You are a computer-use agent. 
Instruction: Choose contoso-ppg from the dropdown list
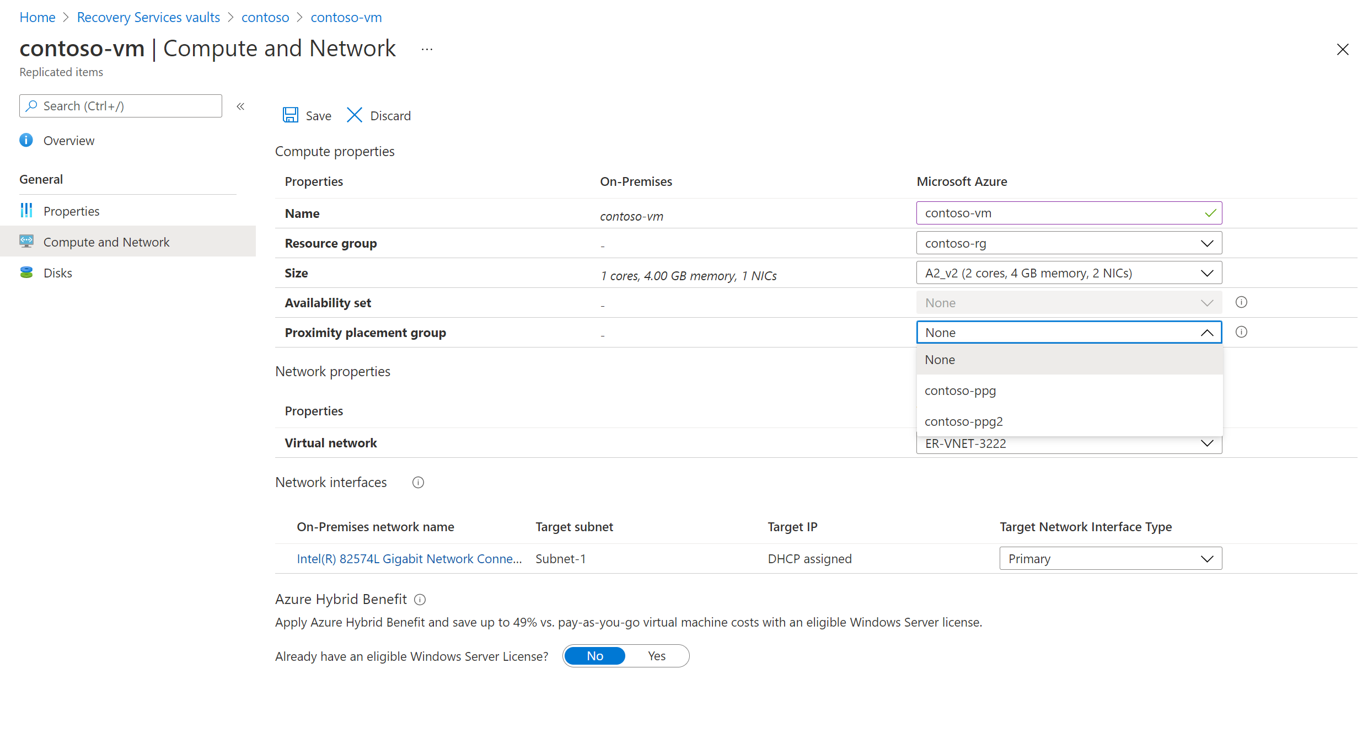click(x=960, y=391)
